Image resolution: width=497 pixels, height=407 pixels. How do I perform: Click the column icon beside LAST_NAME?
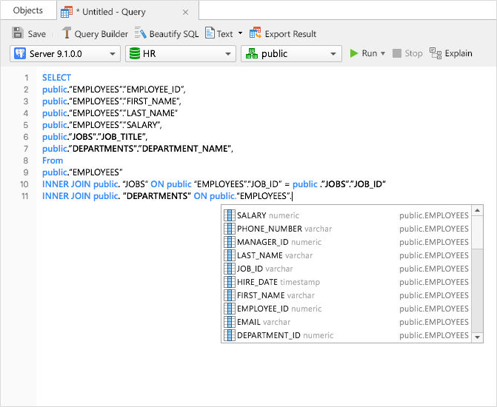tap(230, 255)
